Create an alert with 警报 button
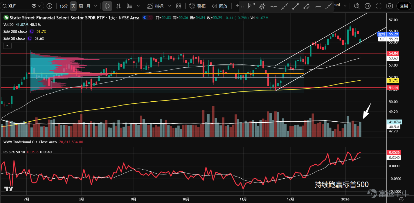 pyautogui.click(x=198, y=6)
